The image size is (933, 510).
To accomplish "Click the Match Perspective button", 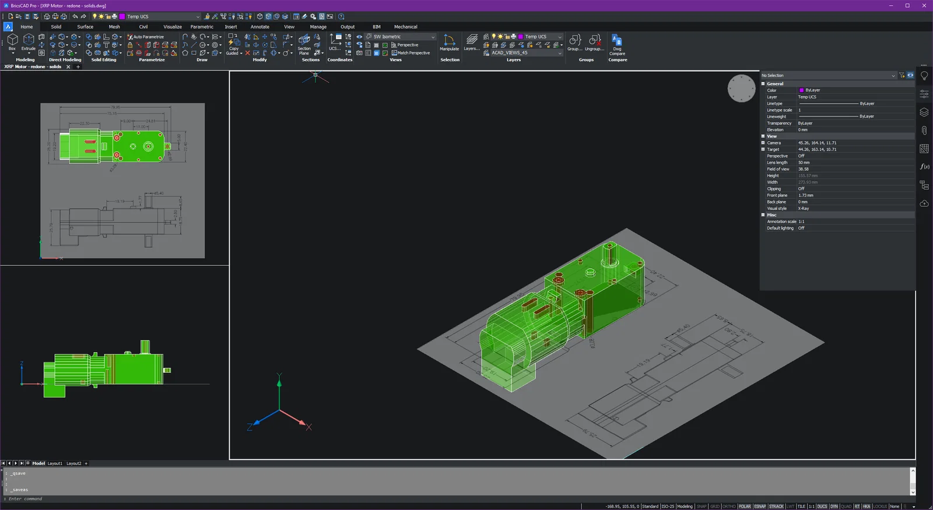I will coord(411,53).
